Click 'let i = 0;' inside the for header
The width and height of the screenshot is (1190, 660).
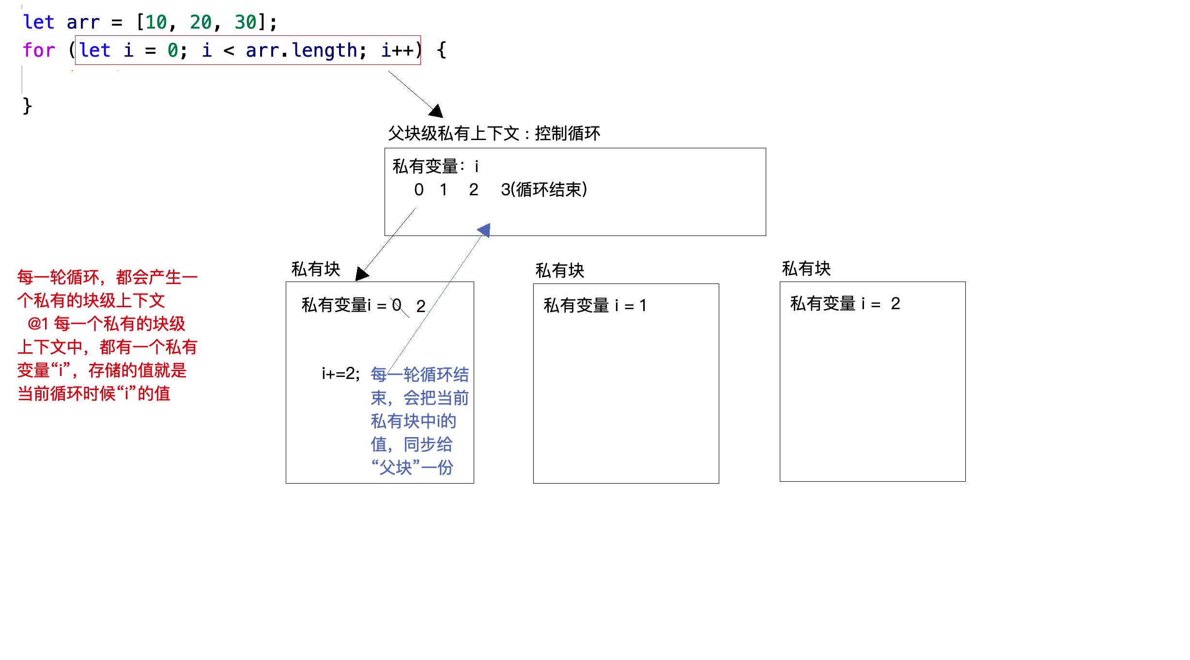click(133, 50)
